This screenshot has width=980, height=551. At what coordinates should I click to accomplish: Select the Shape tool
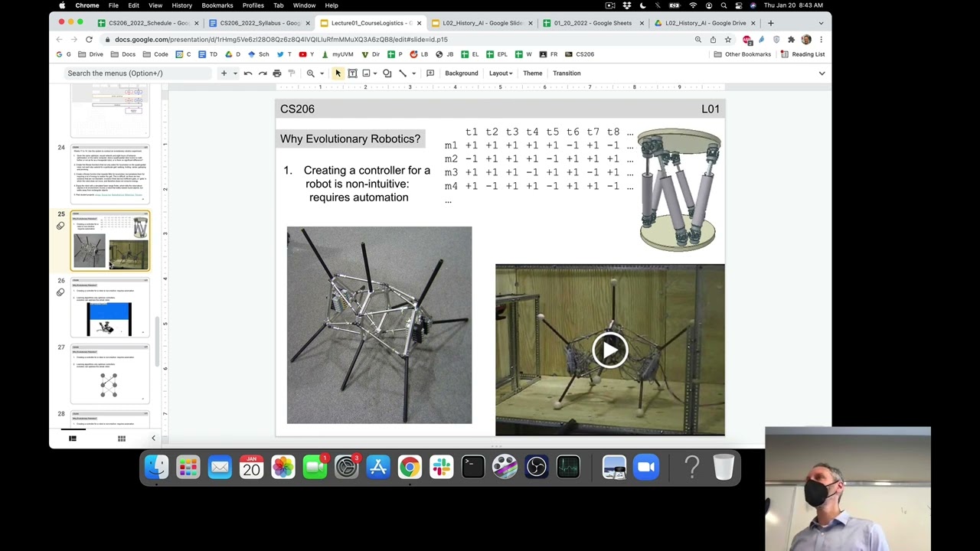[x=387, y=73]
